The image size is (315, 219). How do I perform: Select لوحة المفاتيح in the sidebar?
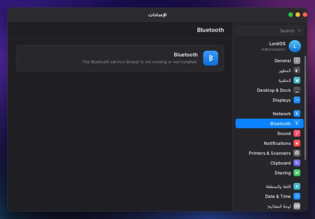tap(269, 206)
